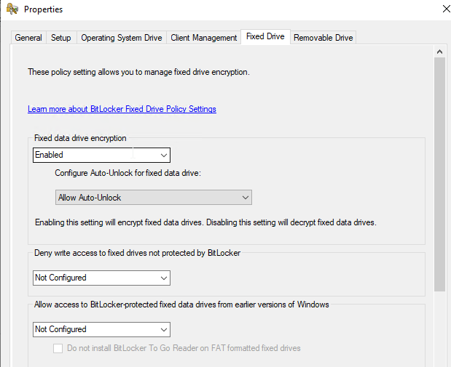Screen dimensions: 451x367
Task: Click 'Configure Auto-Unlock for fixed data drive' label
Action: tap(128, 173)
